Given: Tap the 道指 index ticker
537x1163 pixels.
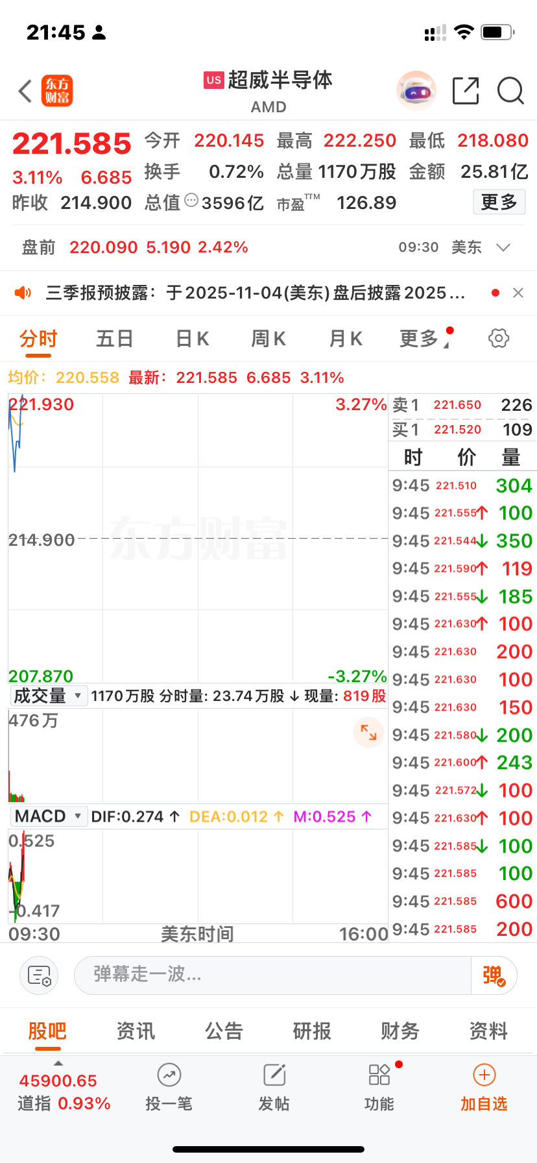Looking at the screenshot, I should point(64,1092).
